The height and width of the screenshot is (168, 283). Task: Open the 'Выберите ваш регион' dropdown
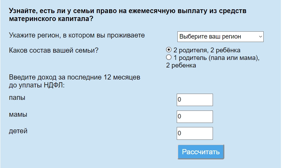tap(220, 36)
